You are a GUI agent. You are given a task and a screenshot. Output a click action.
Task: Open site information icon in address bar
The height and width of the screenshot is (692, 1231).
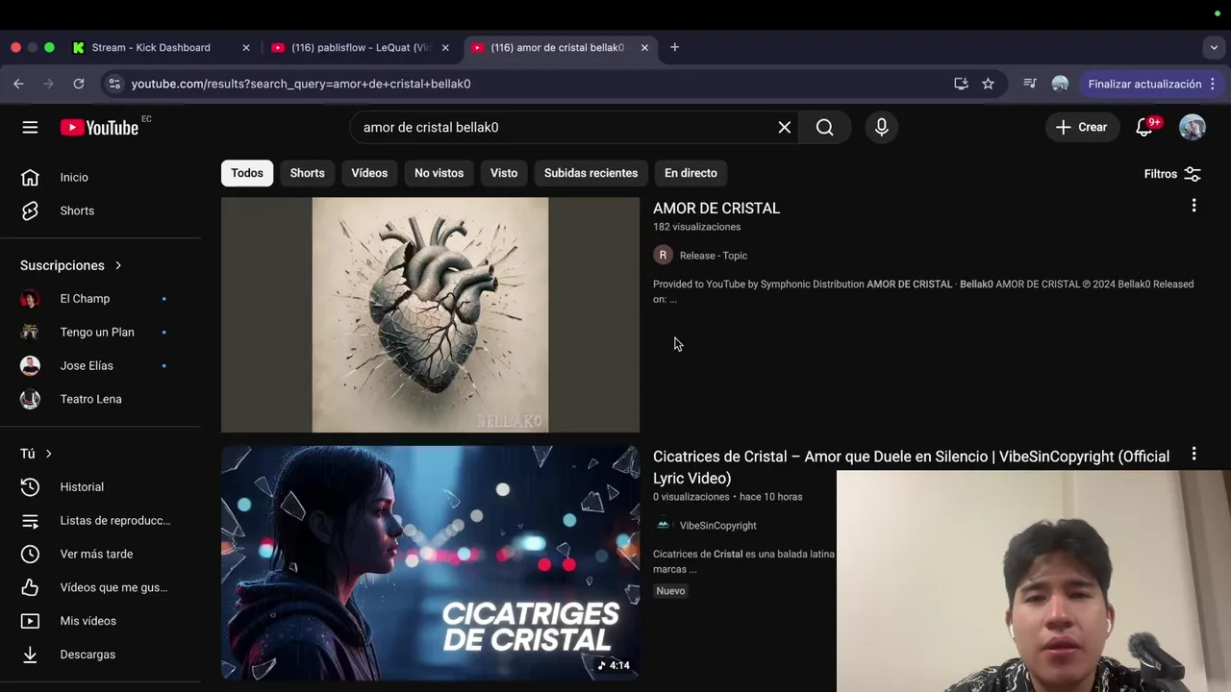(x=113, y=84)
